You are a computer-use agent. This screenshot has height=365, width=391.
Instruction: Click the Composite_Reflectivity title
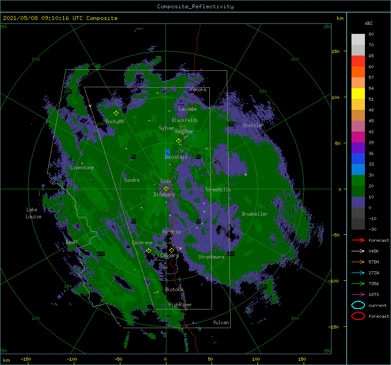pos(195,7)
